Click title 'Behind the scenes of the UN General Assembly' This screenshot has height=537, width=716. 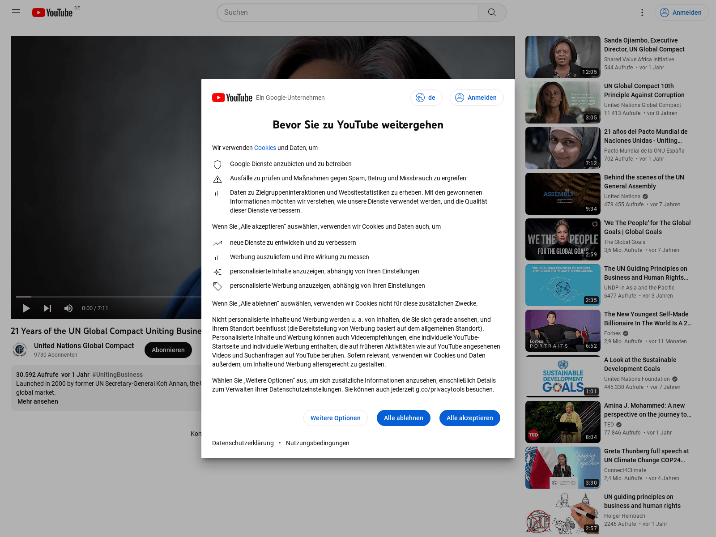[x=644, y=182]
